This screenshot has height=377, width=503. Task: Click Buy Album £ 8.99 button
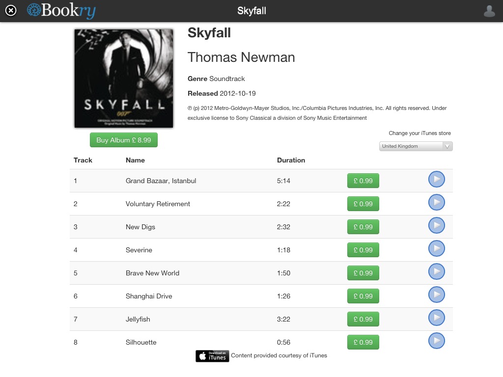point(123,140)
